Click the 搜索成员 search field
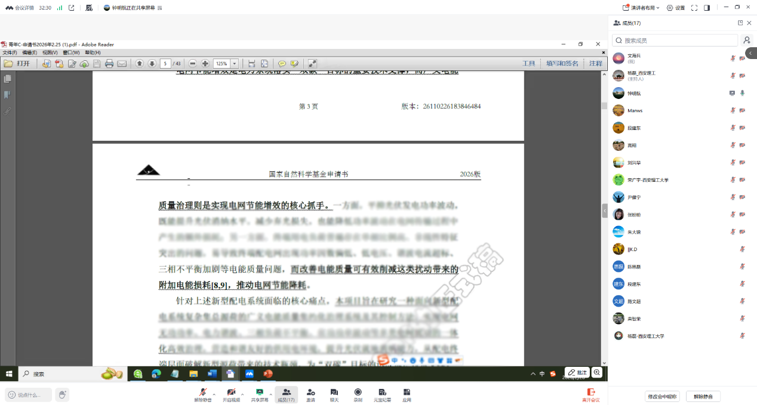Viewport: 757px width, 405px height. (x=676, y=41)
